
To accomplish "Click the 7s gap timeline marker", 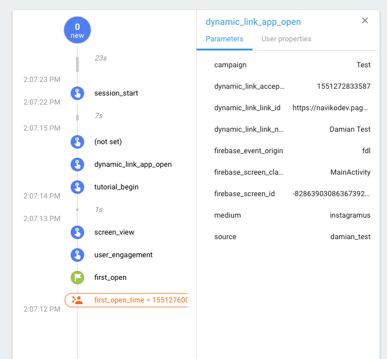I will point(77,117).
